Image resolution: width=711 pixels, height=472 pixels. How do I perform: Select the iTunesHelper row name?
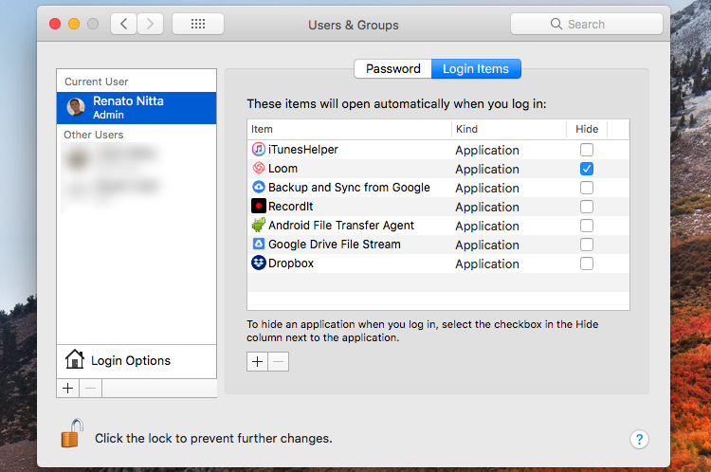[x=303, y=150]
